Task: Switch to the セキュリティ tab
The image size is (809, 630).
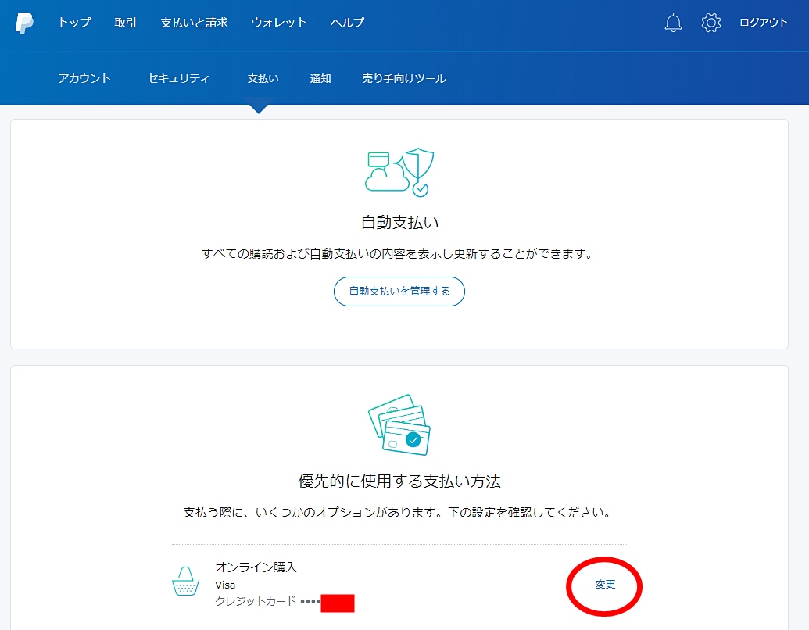Action: tap(178, 78)
